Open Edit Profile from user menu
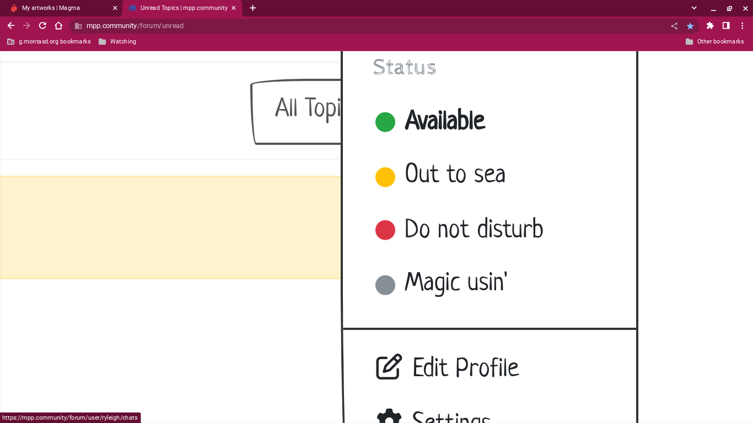Image resolution: width=753 pixels, height=423 pixels. 447,367
